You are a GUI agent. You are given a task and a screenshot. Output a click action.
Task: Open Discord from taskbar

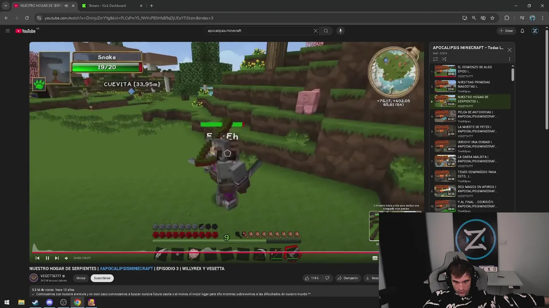[x=49, y=302]
